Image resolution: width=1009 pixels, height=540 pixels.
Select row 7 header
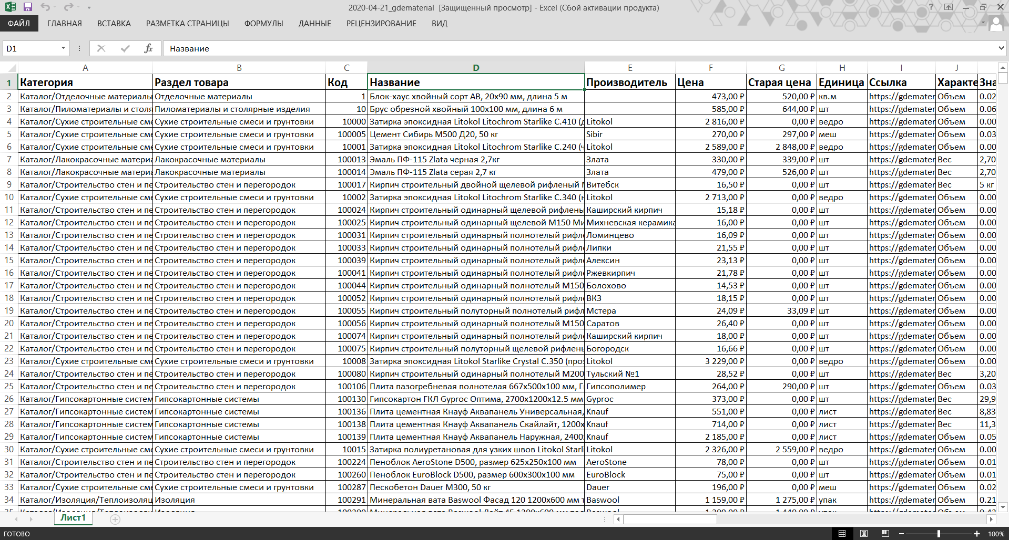[x=9, y=159]
